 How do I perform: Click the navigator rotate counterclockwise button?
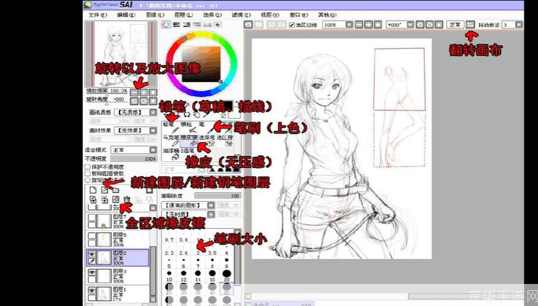tap(134, 101)
